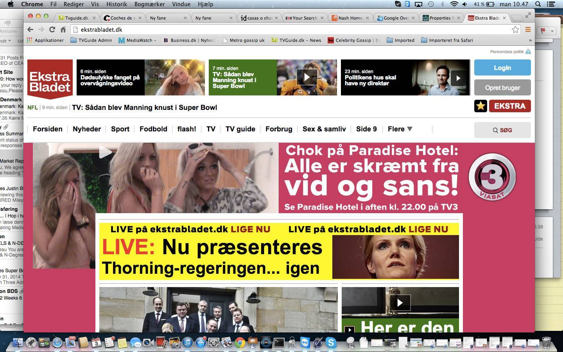The image size is (563, 352).
Task: Click the Chrome home icon
Action: tap(63, 29)
